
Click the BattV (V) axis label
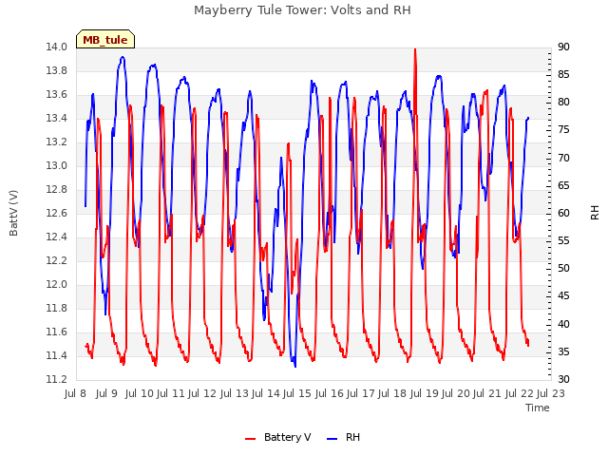13,213
